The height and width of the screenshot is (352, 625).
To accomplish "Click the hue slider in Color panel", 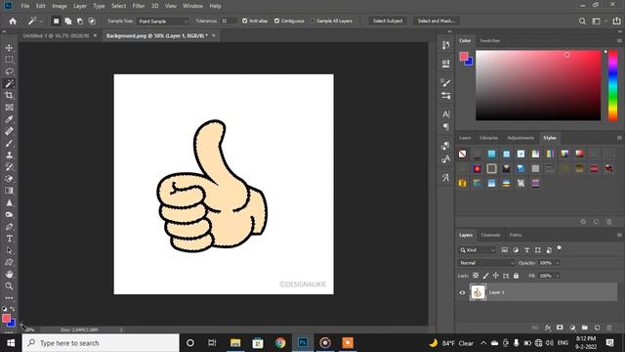I will pos(612,85).
